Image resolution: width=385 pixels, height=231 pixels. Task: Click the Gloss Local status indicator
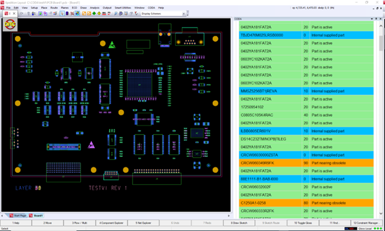(x=365, y=229)
